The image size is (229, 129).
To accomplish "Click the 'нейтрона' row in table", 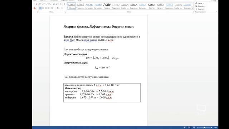I will (x=88, y=97).
